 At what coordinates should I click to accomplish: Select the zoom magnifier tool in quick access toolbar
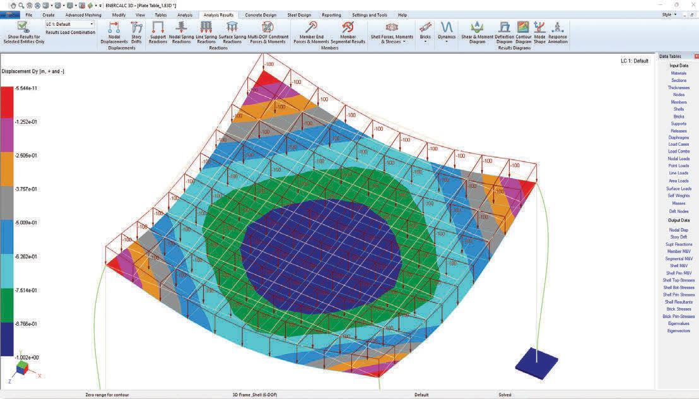[21, 5]
